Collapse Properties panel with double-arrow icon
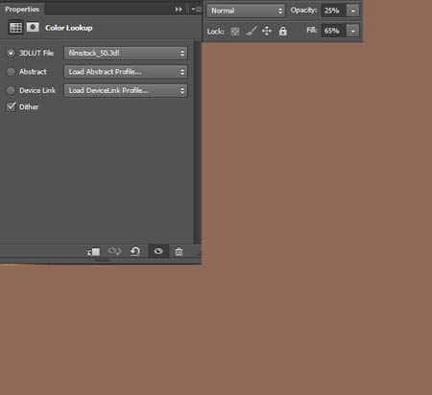Screen dimensions: 432x395 click(x=179, y=10)
